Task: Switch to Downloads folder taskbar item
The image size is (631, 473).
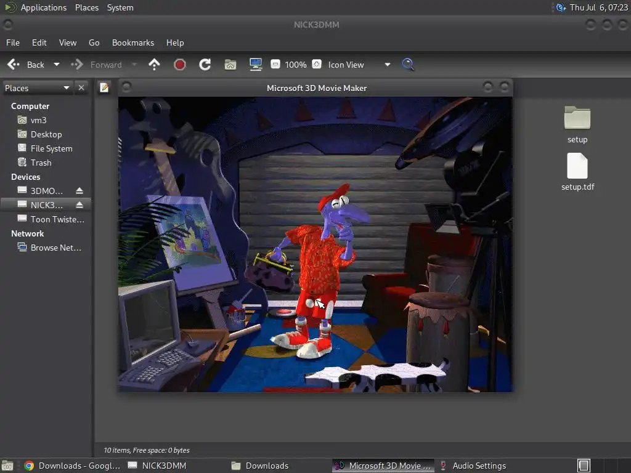Action: click(x=261, y=466)
